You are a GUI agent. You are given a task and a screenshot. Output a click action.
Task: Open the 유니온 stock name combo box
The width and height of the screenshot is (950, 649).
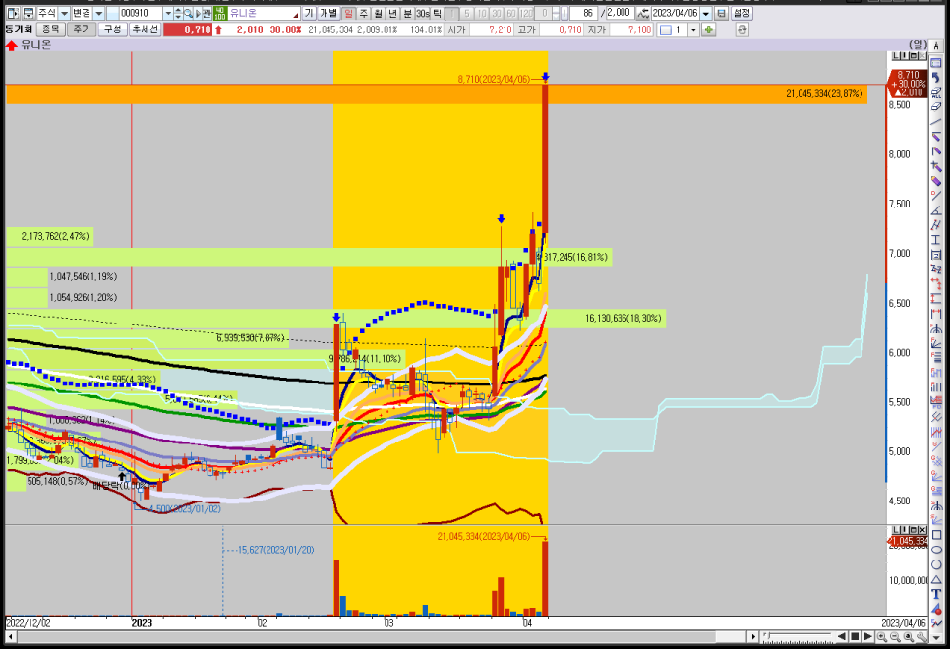[x=265, y=13]
